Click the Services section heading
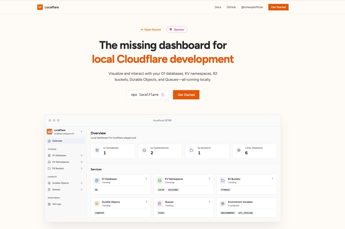The image size is (345, 229). pos(96,169)
